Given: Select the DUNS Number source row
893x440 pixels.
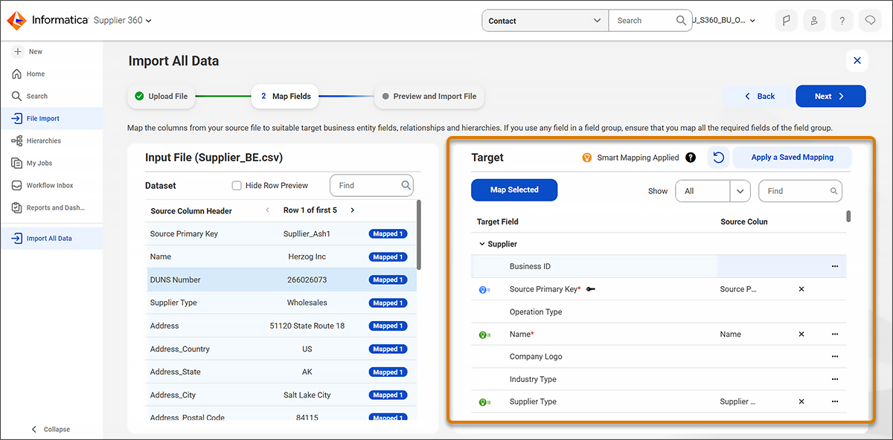Looking at the screenshot, I should click(x=280, y=279).
